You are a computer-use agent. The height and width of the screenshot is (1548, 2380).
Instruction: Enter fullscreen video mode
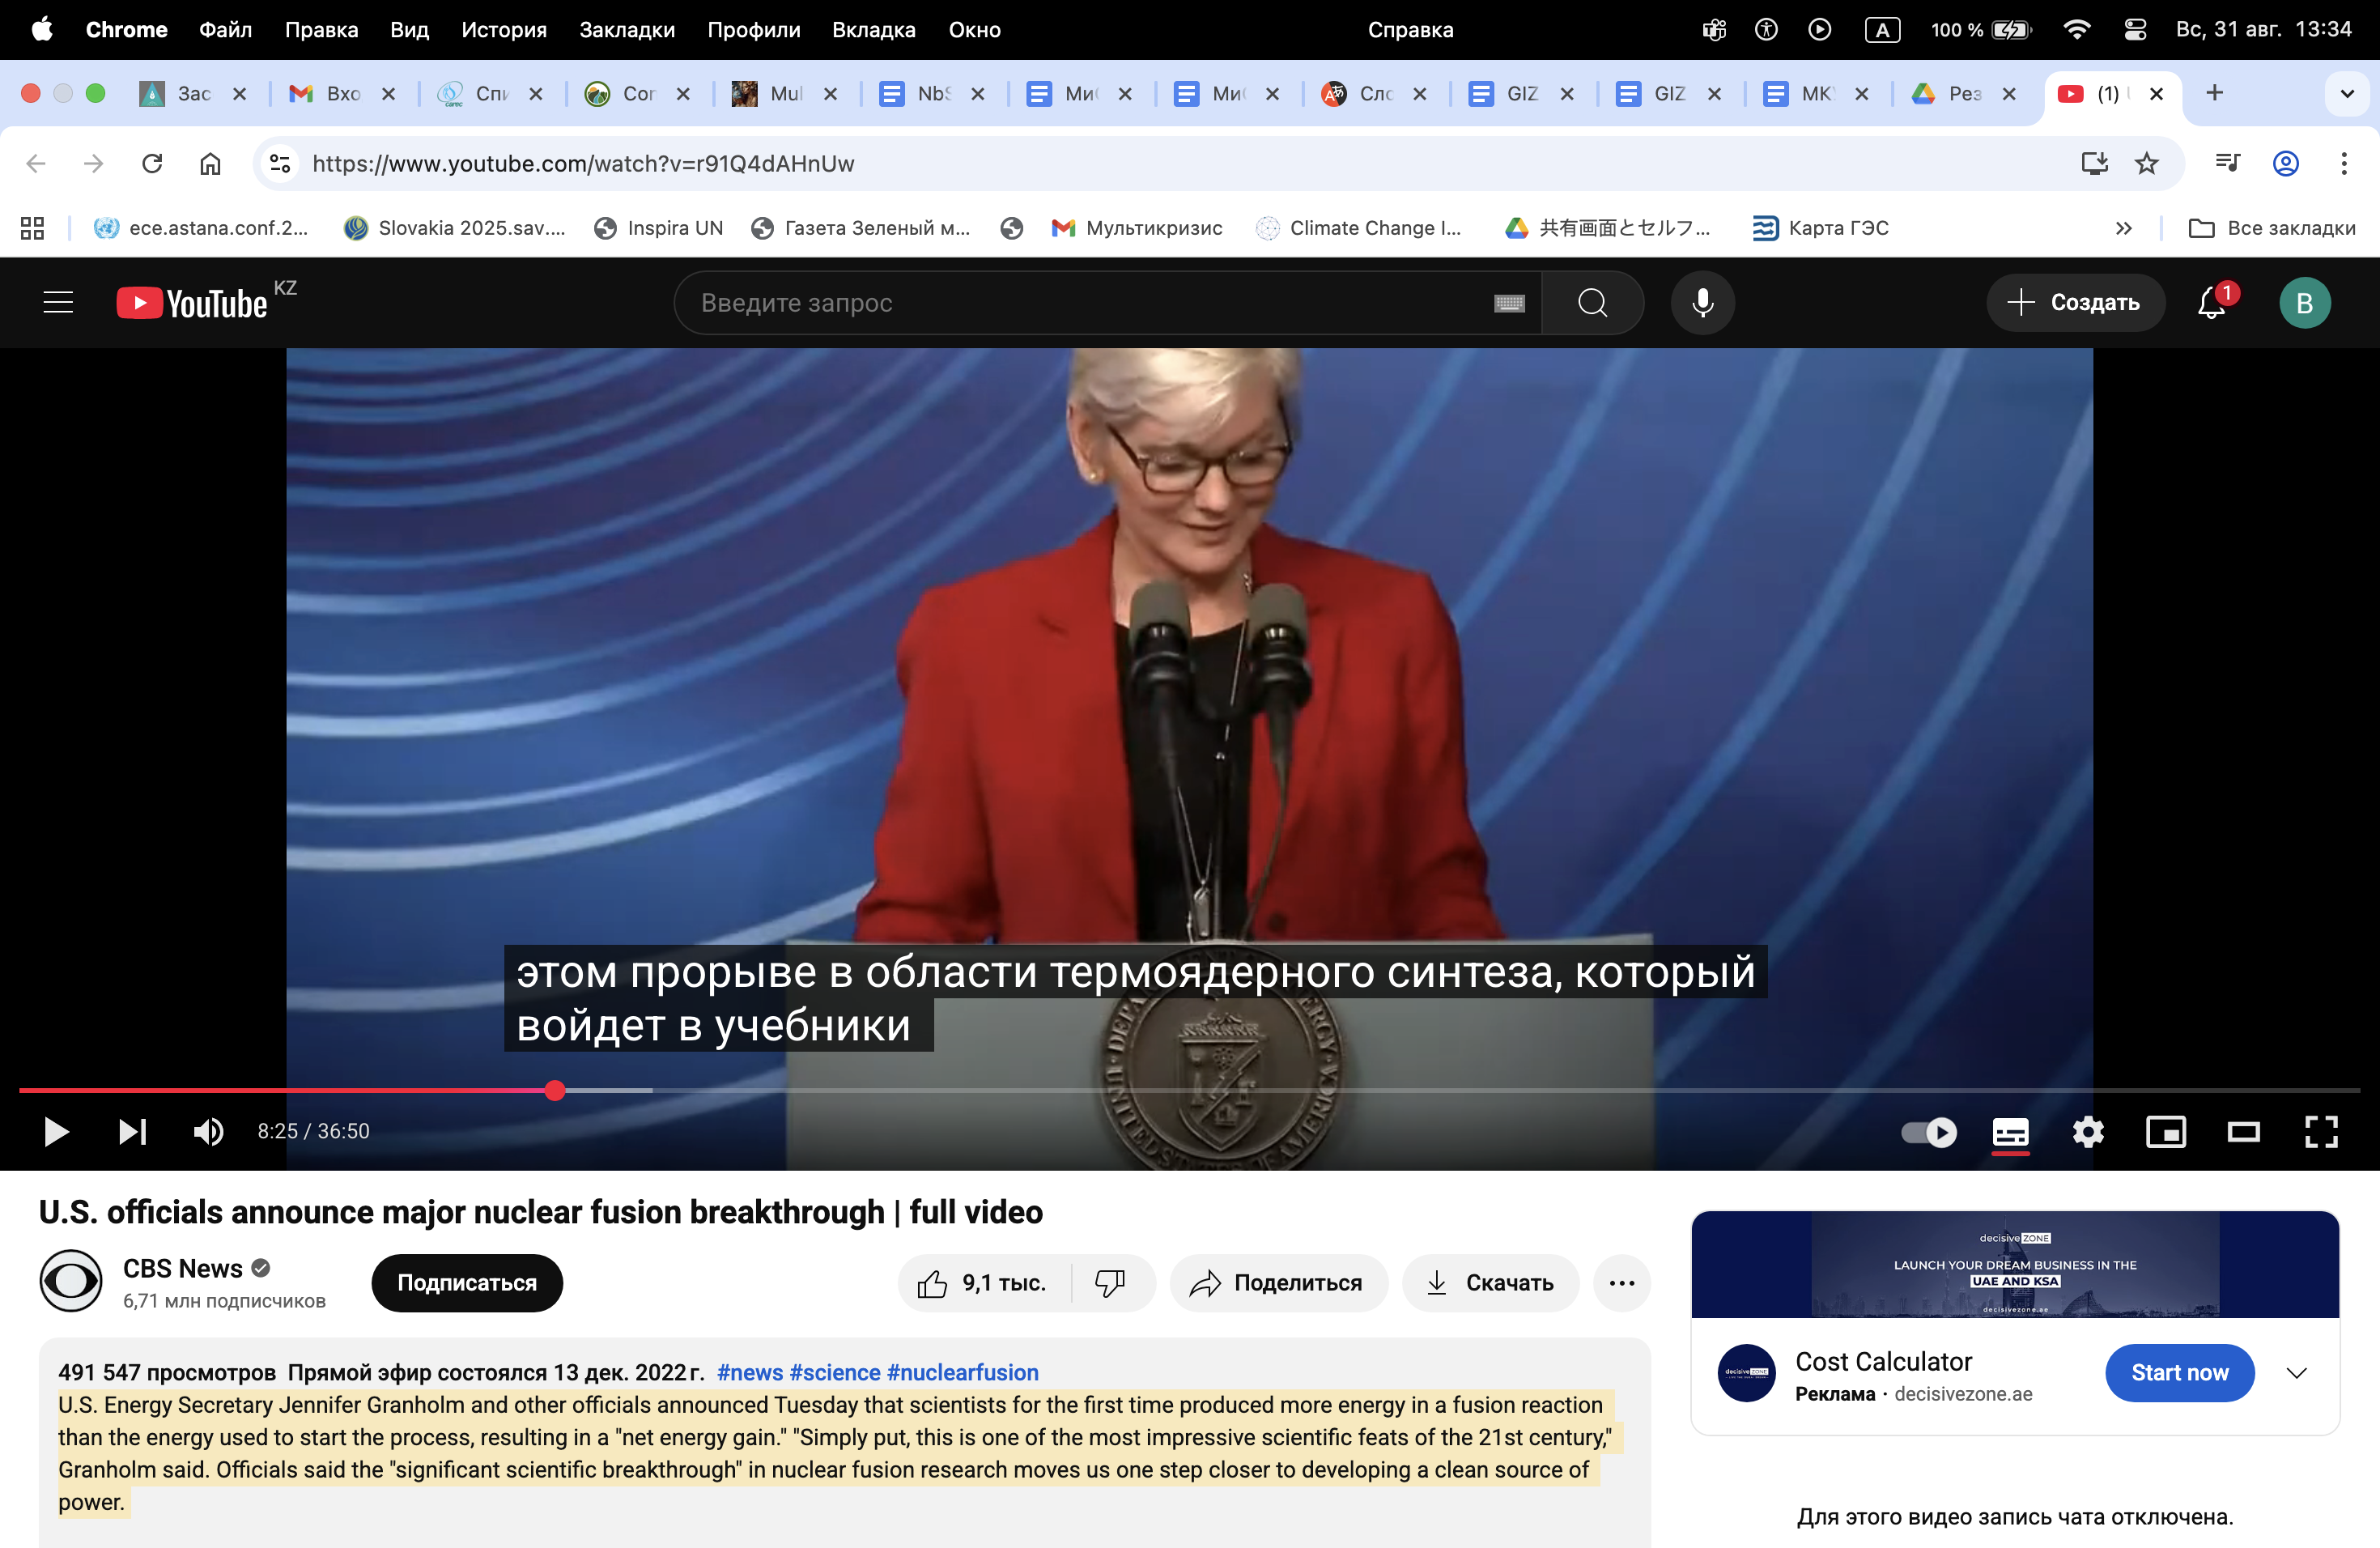pos(2321,1132)
